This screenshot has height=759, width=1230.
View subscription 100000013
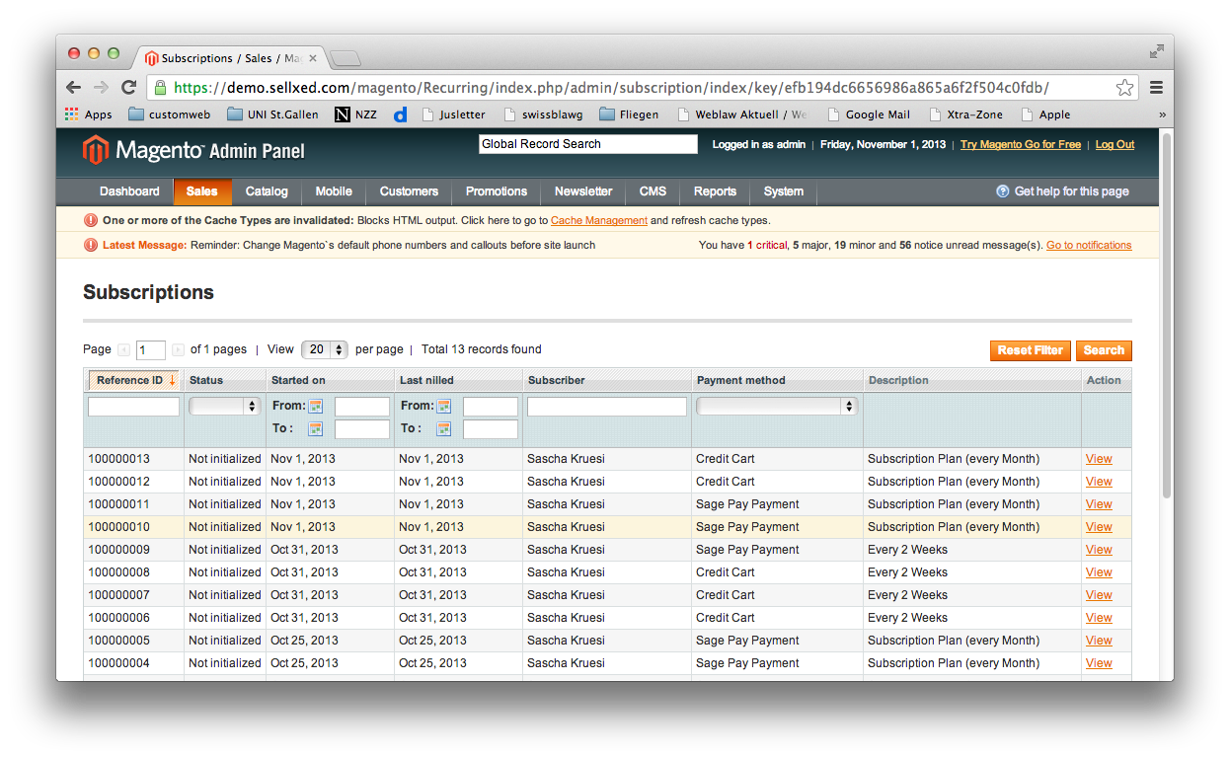click(x=1099, y=459)
